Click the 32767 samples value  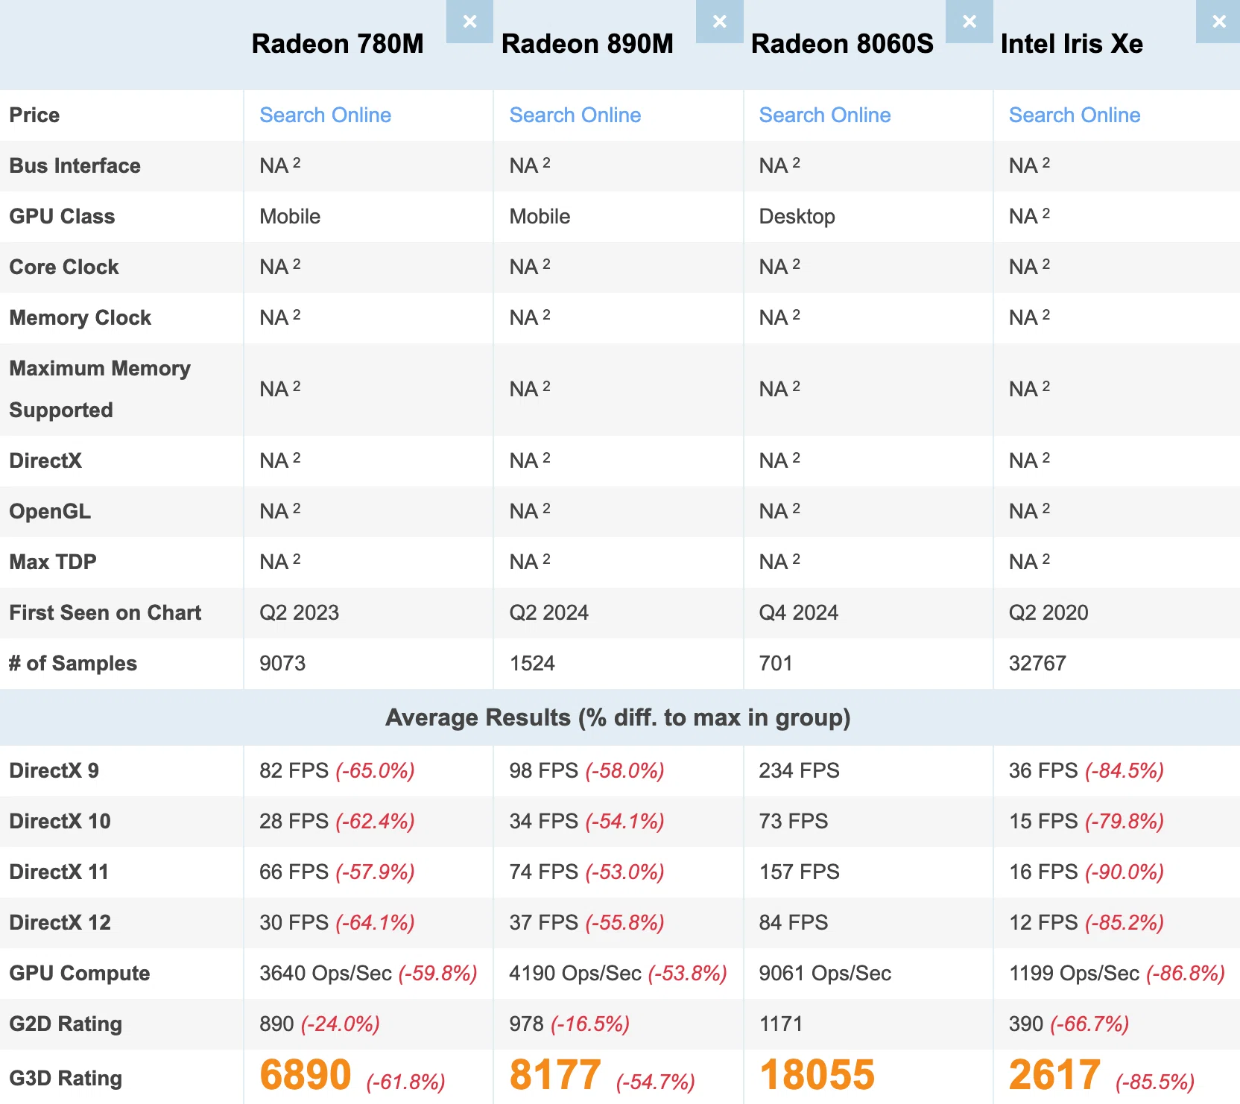click(x=1037, y=663)
